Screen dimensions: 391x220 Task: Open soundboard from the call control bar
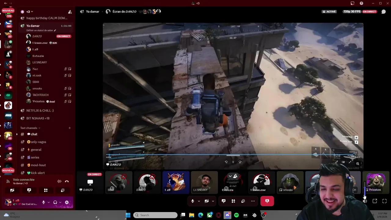coord(243,201)
